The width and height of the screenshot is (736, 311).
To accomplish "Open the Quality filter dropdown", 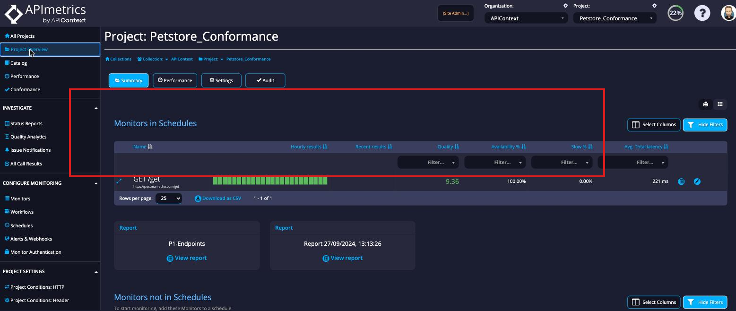I will pos(428,162).
